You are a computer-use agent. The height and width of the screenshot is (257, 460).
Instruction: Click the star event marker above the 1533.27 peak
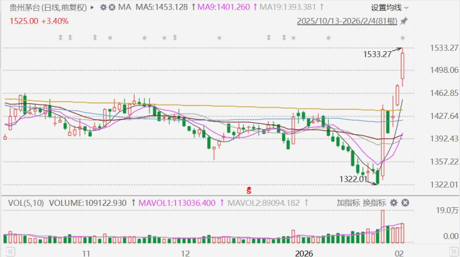(402, 38)
